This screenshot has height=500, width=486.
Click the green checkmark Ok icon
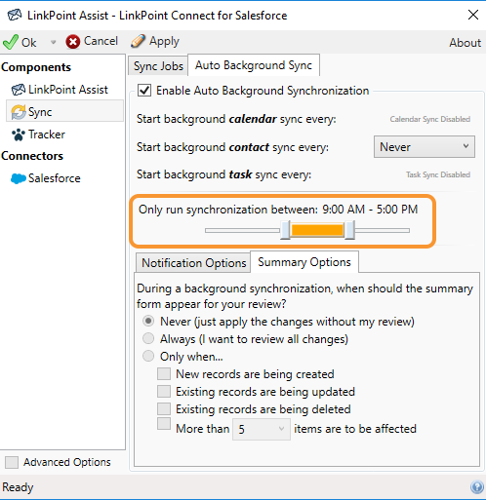(x=11, y=42)
